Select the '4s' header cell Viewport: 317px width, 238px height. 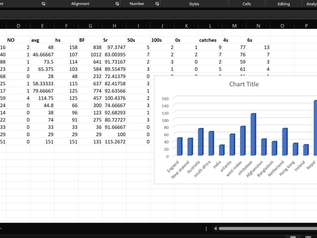tap(234, 40)
